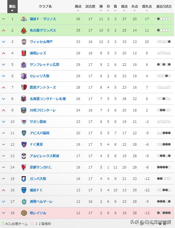Click the sort arrow under 得失点
This screenshot has height=228, width=175.
pyautogui.click(x=146, y=10)
